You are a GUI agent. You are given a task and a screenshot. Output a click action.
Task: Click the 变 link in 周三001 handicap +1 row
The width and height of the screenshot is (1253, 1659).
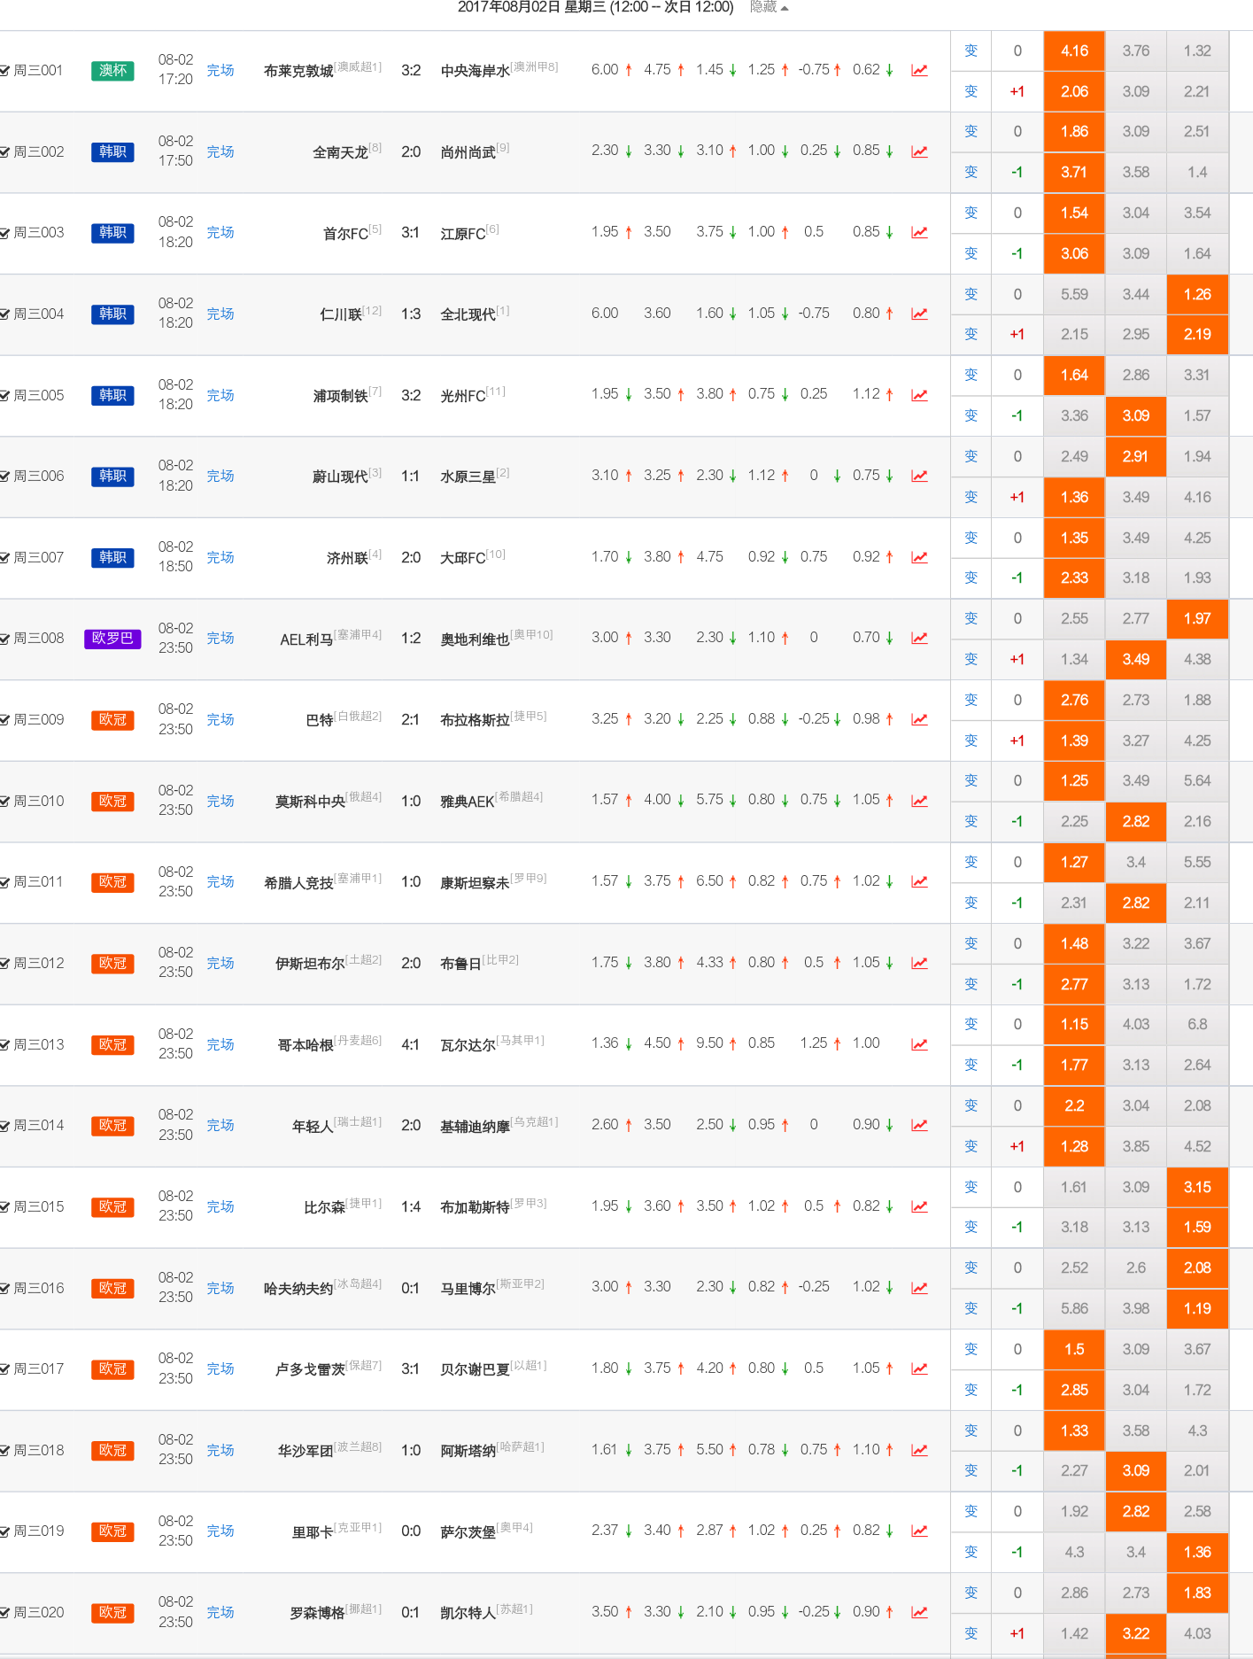tap(971, 91)
